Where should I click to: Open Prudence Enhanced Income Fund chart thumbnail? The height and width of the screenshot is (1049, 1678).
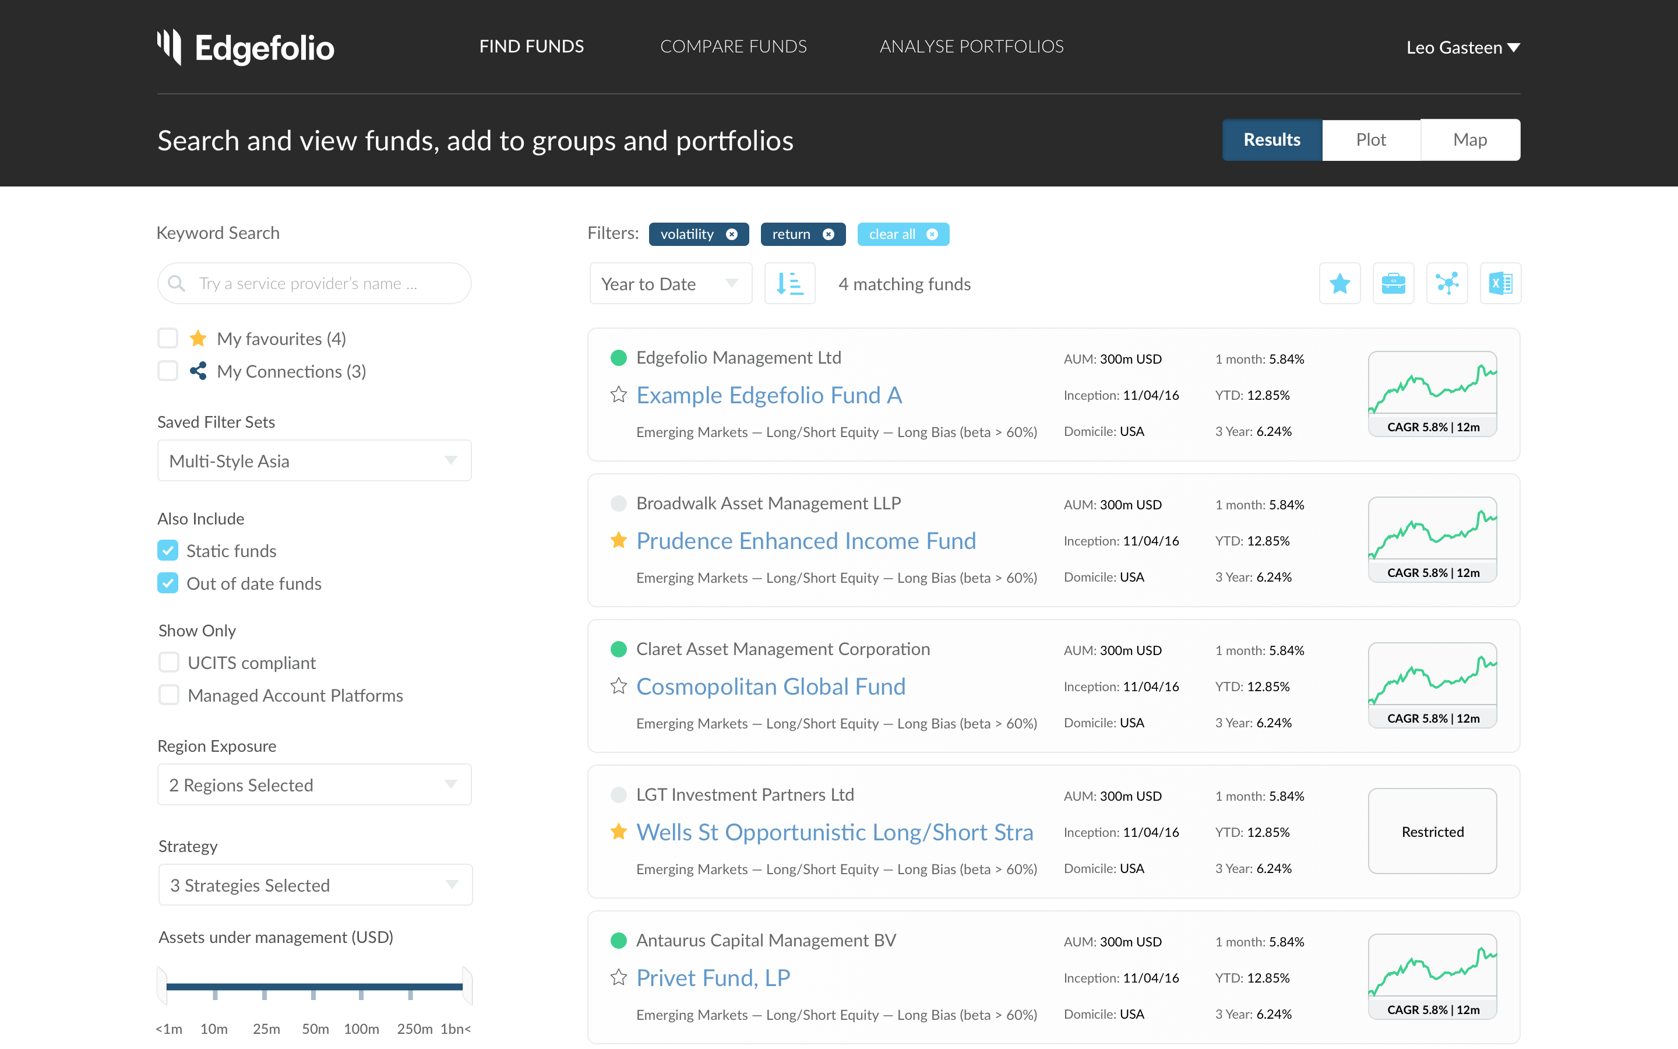[x=1433, y=540]
